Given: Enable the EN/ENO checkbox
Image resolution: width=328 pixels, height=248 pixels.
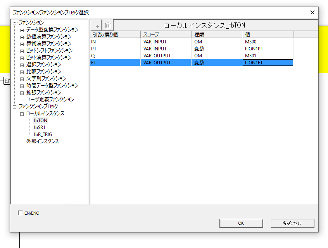Looking at the screenshot, I should click(x=20, y=213).
